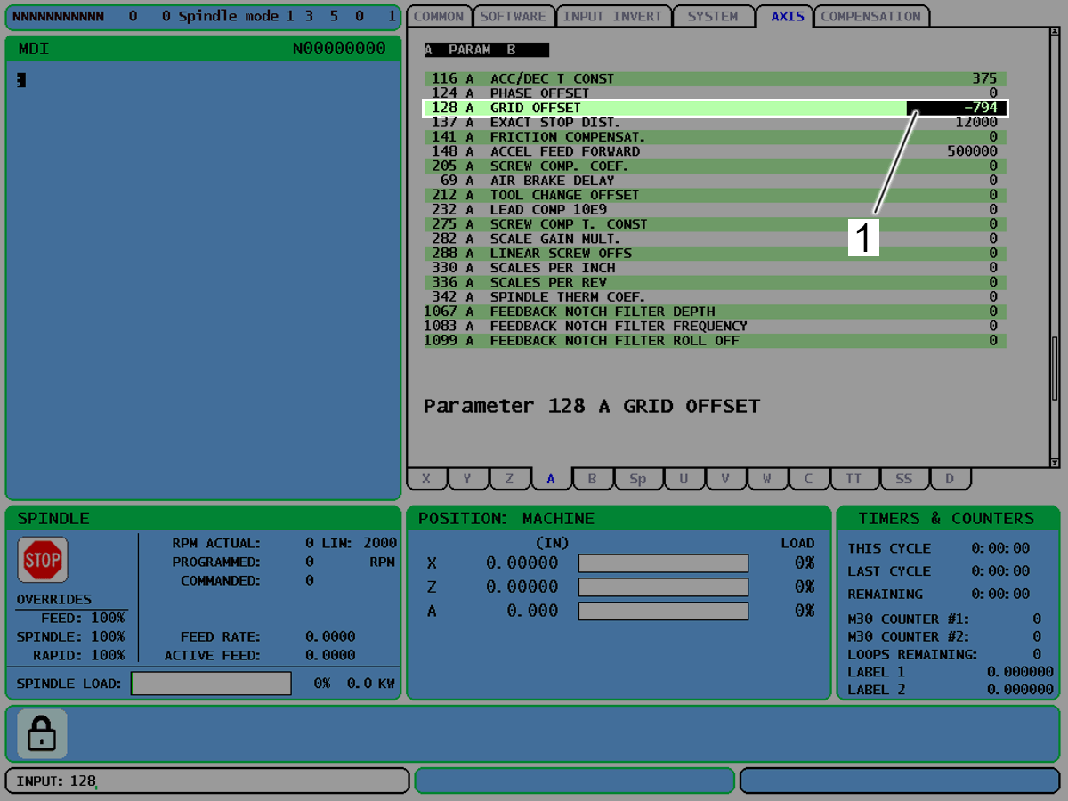The height and width of the screenshot is (801, 1068).
Task: Click the RAPID: 100% override readout
Action: (79, 655)
